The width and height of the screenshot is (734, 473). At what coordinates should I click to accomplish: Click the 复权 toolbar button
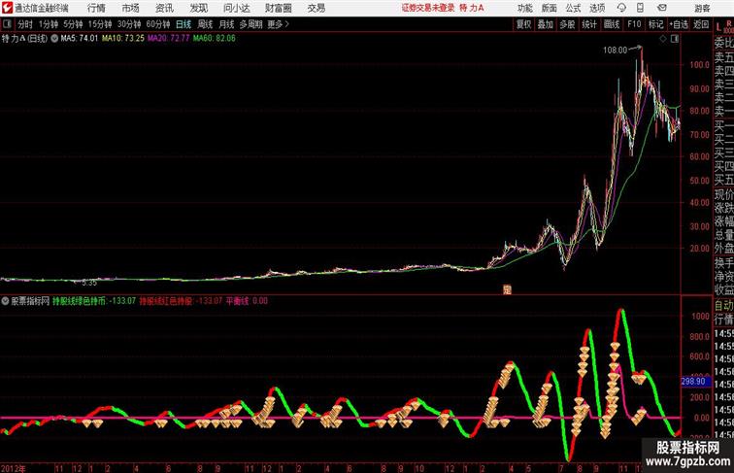523,24
